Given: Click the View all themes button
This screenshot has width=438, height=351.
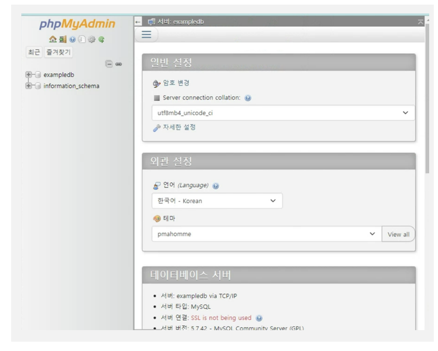Looking at the screenshot, I should (399, 234).
